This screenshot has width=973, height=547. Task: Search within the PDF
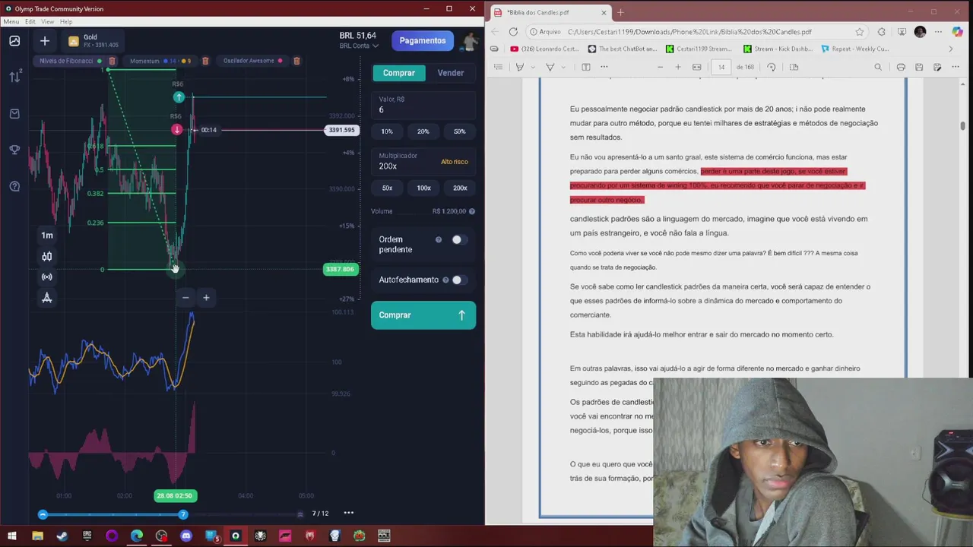point(878,67)
